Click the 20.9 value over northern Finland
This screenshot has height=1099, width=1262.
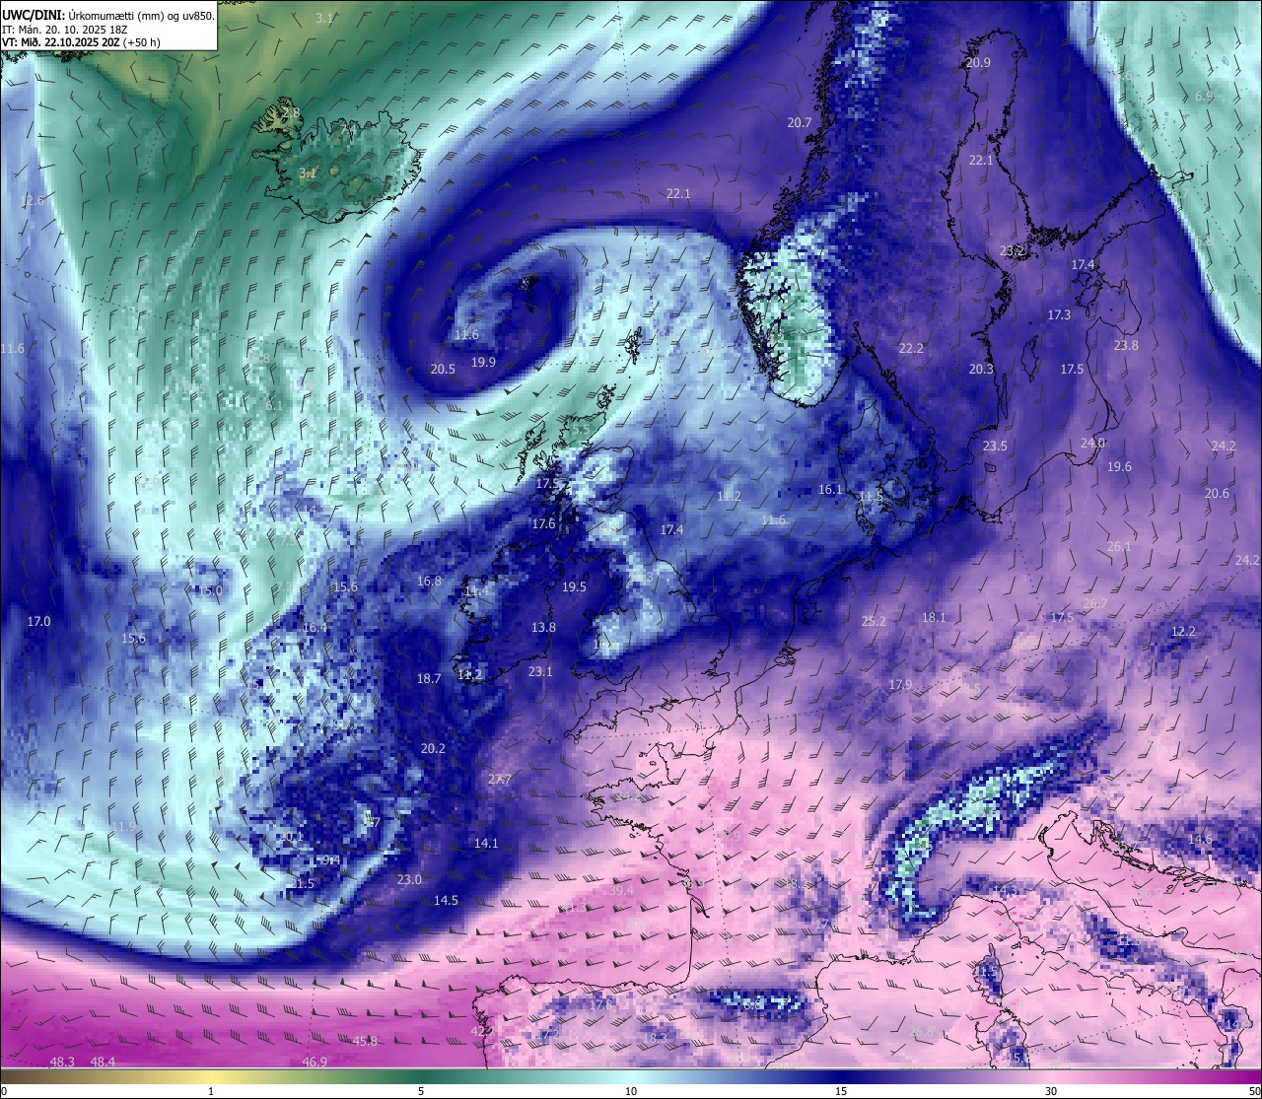click(x=978, y=62)
